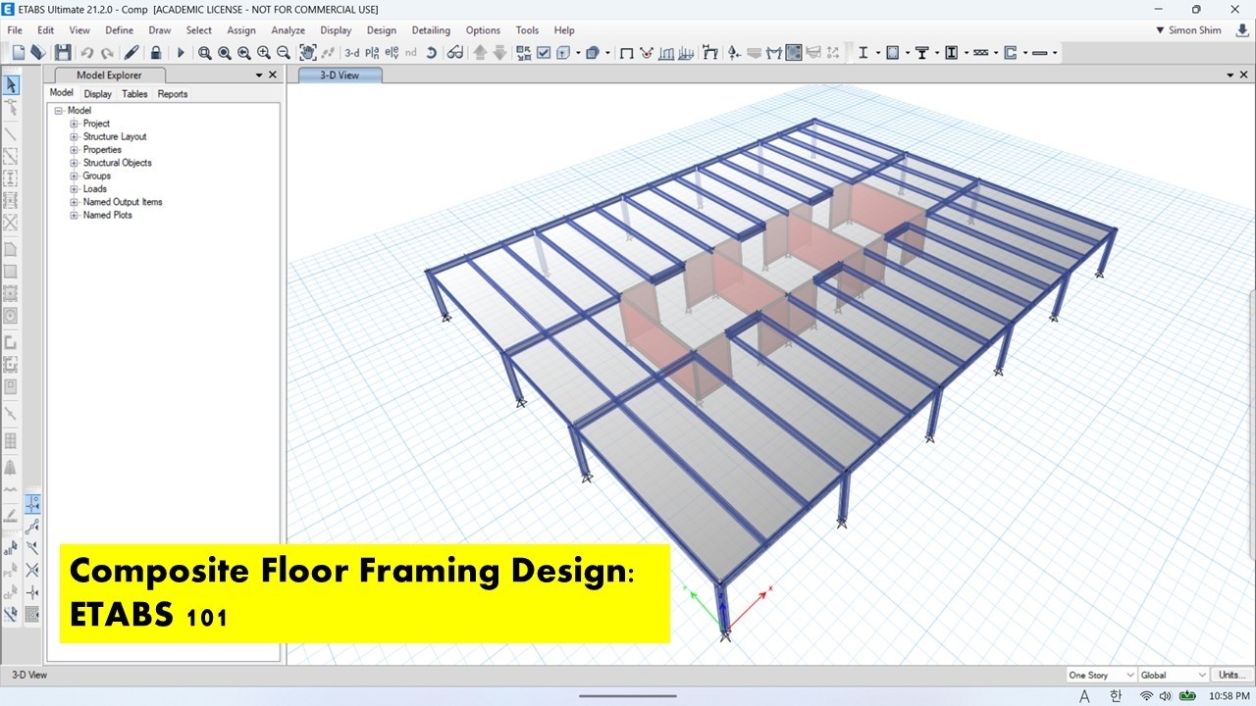
Task: Run analysis with the play arrow icon
Action: 181,53
